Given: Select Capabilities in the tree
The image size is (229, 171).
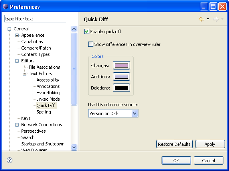Looking at the screenshot, I should 32,42.
